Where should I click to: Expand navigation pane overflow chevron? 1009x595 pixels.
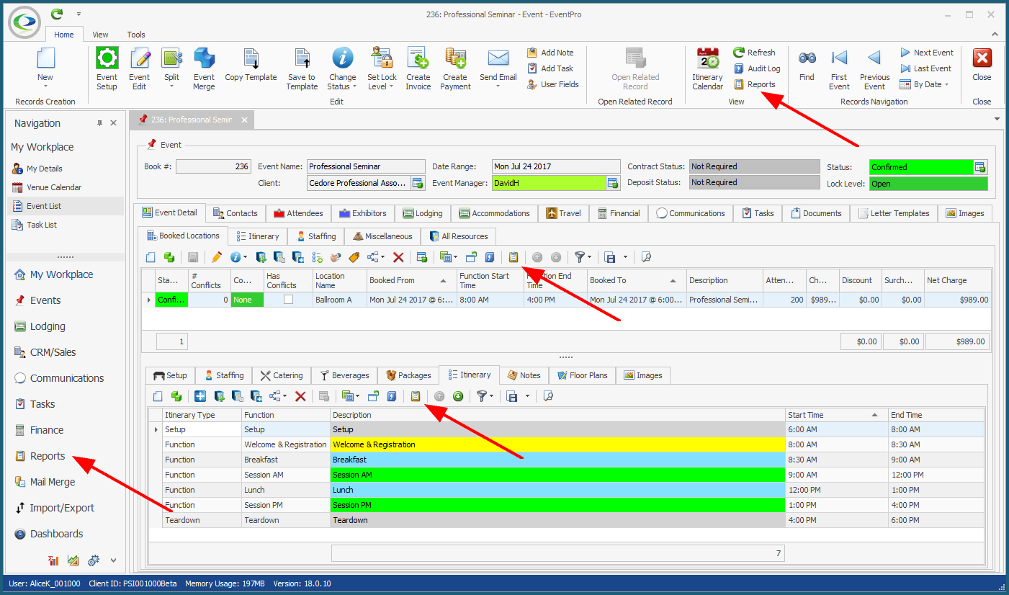coord(113,560)
